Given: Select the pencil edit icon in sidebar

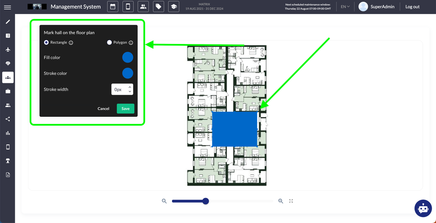Looking at the screenshot, I should click(x=8, y=22).
